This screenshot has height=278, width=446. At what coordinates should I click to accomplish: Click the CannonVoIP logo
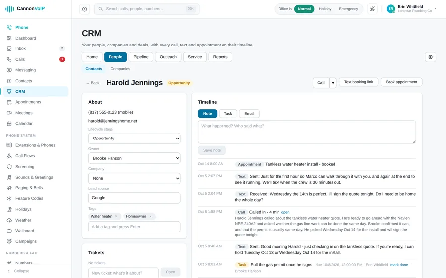25,9
